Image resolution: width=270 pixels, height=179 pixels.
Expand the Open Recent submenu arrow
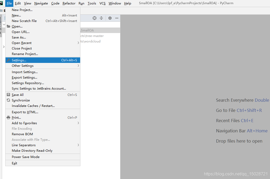(x=78, y=43)
